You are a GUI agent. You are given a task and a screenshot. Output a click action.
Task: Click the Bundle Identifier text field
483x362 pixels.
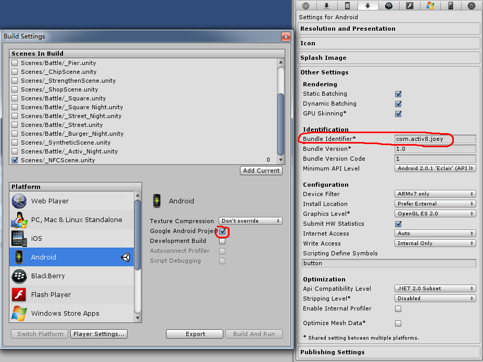pos(435,139)
